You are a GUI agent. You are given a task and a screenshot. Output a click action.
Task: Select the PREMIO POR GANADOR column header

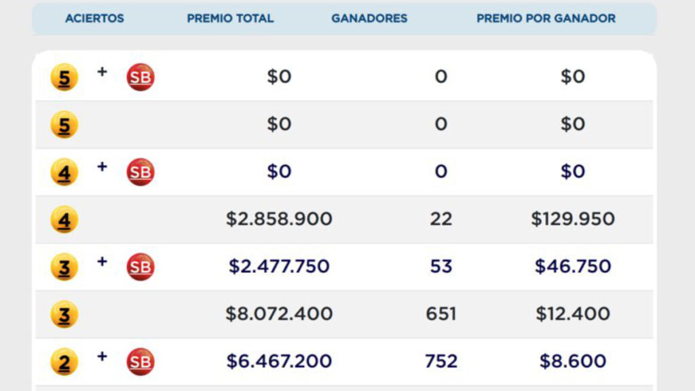click(546, 18)
